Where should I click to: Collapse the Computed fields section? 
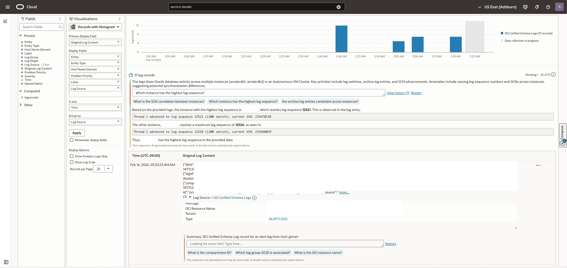(21, 91)
